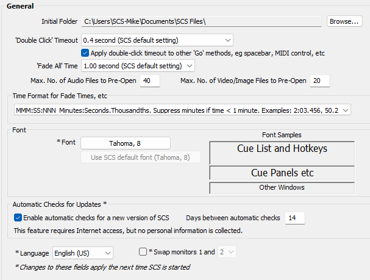Click the 'General' section heading
The image size is (370, 280).
20,6
